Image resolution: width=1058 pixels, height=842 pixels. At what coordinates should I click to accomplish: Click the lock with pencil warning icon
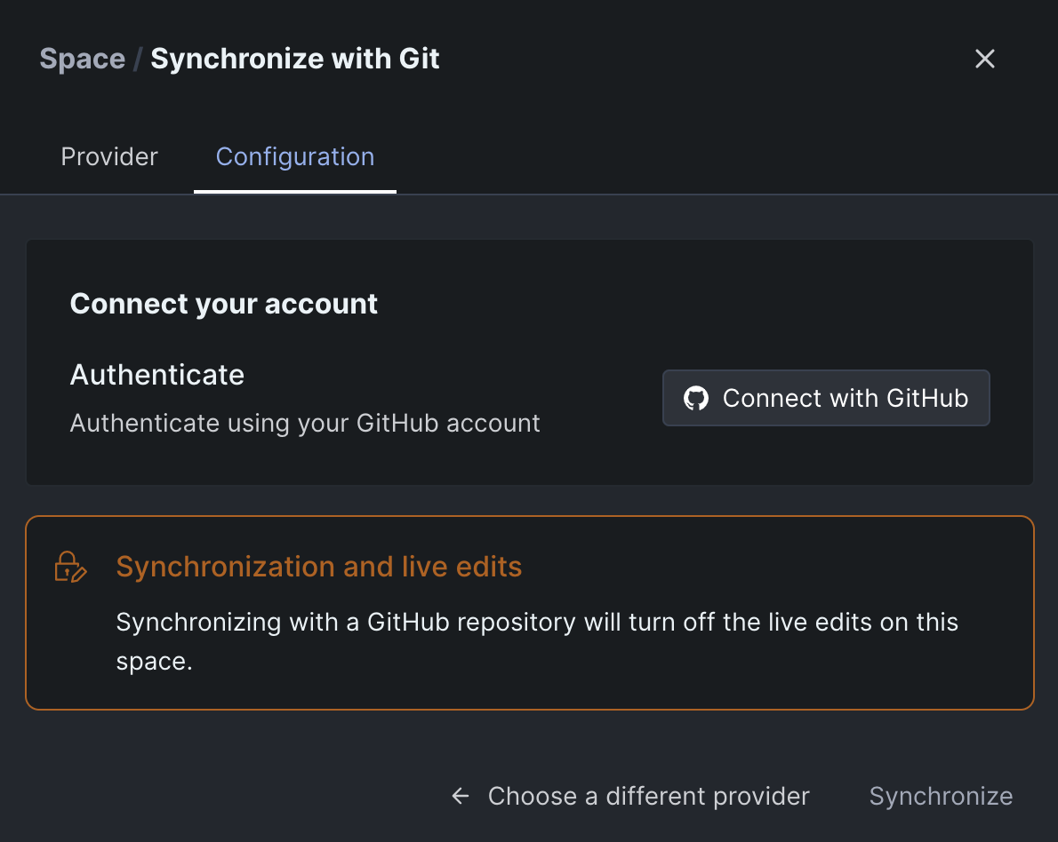click(x=70, y=567)
